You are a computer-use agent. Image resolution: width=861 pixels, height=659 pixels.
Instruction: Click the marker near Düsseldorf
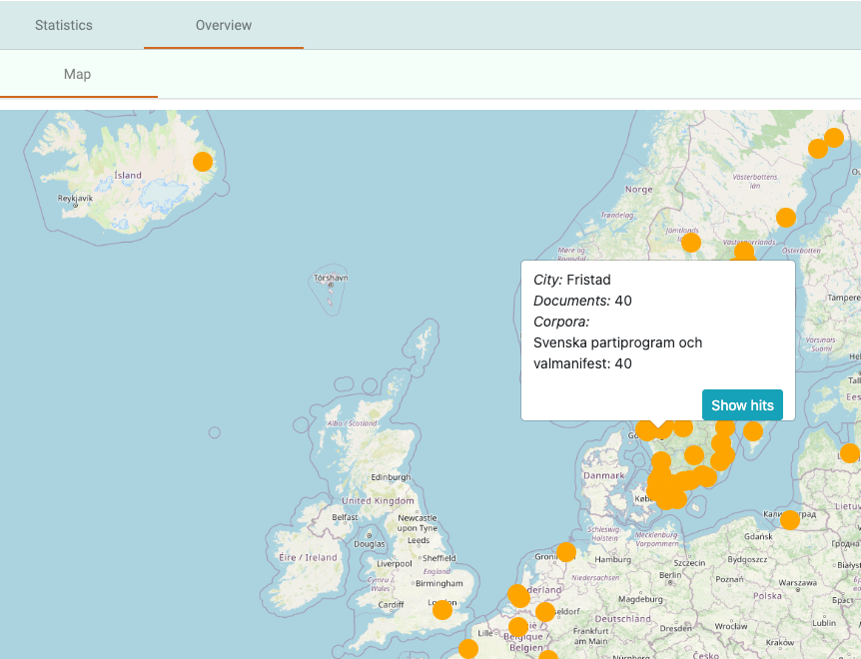[545, 612]
